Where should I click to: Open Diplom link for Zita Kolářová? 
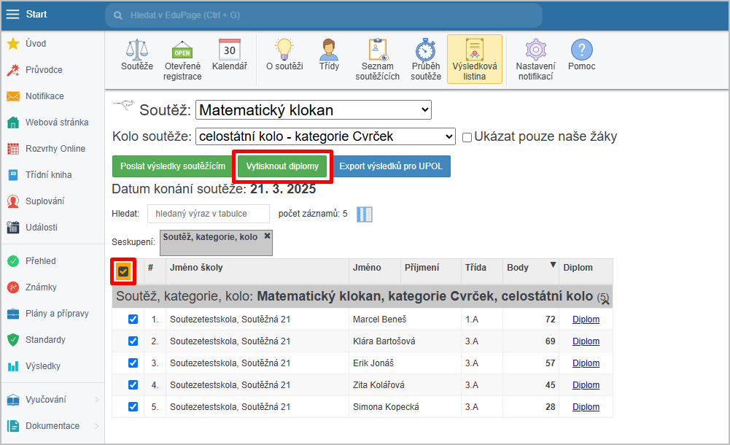tap(586, 385)
